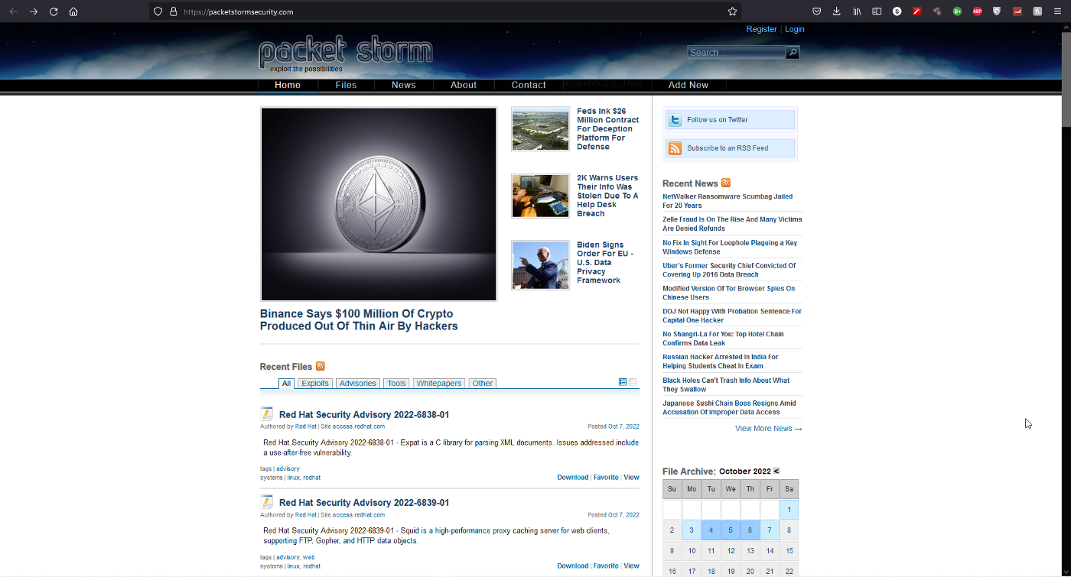Open the Files navigation tab
The image size is (1071, 577).
click(x=346, y=85)
